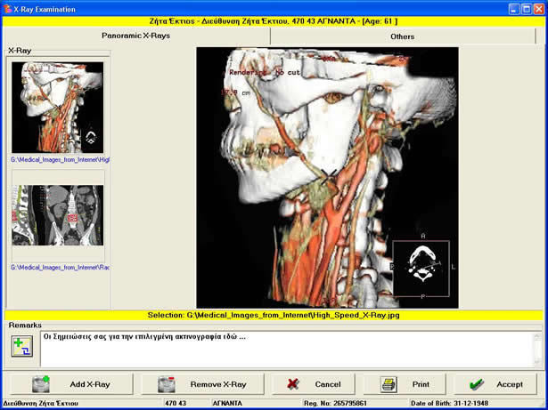548x410 pixels.
Task: Click the yellow Selection file path bar
Action: coord(274,316)
